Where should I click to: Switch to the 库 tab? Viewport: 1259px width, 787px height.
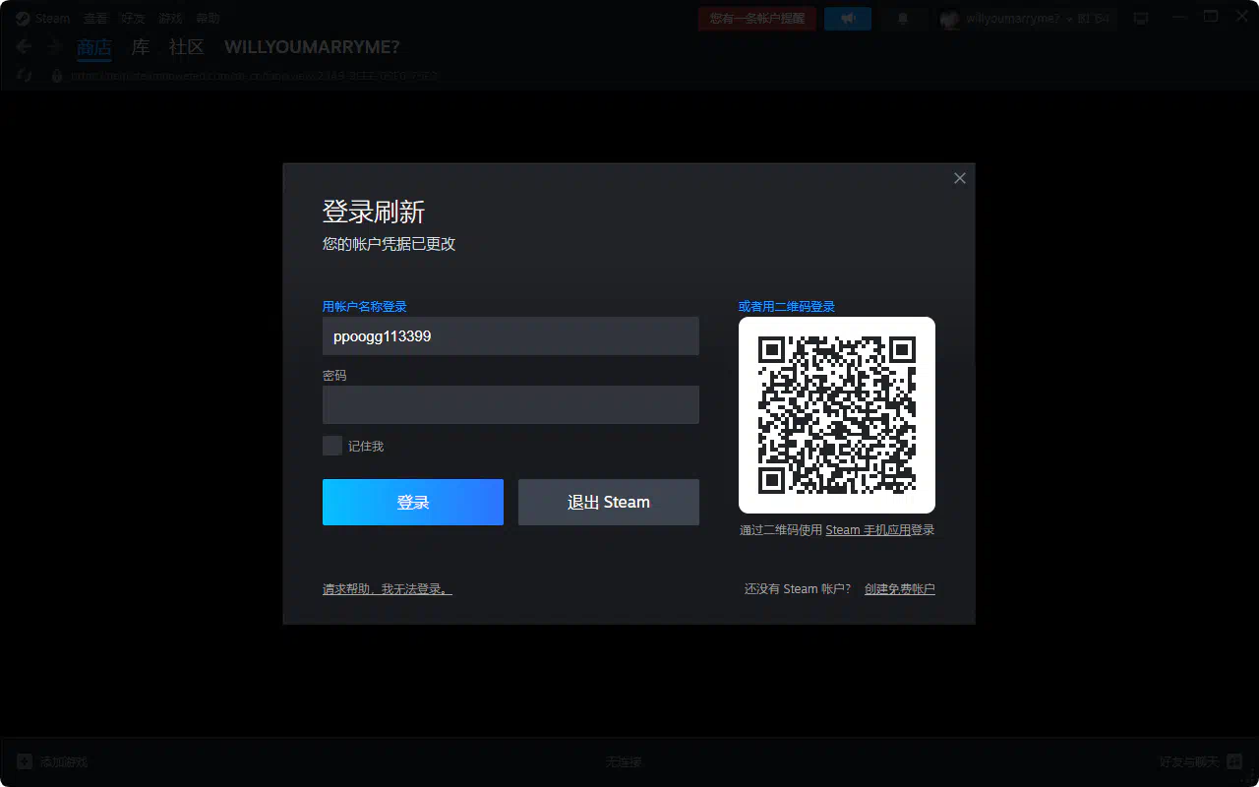click(141, 47)
